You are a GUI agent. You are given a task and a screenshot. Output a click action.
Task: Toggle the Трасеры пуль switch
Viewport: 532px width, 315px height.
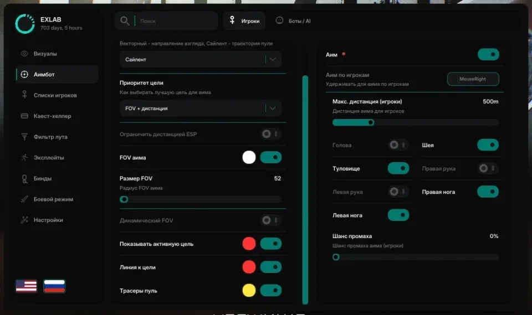(x=271, y=290)
